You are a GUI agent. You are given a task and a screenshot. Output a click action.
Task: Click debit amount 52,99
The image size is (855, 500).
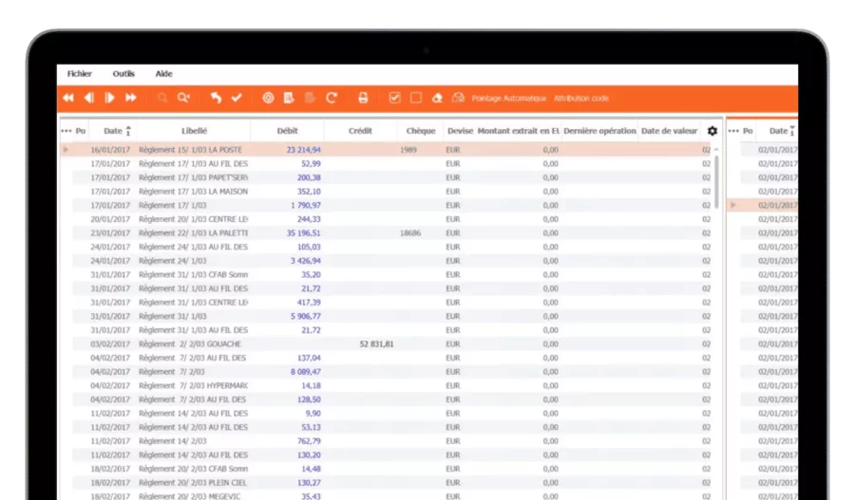[311, 163]
